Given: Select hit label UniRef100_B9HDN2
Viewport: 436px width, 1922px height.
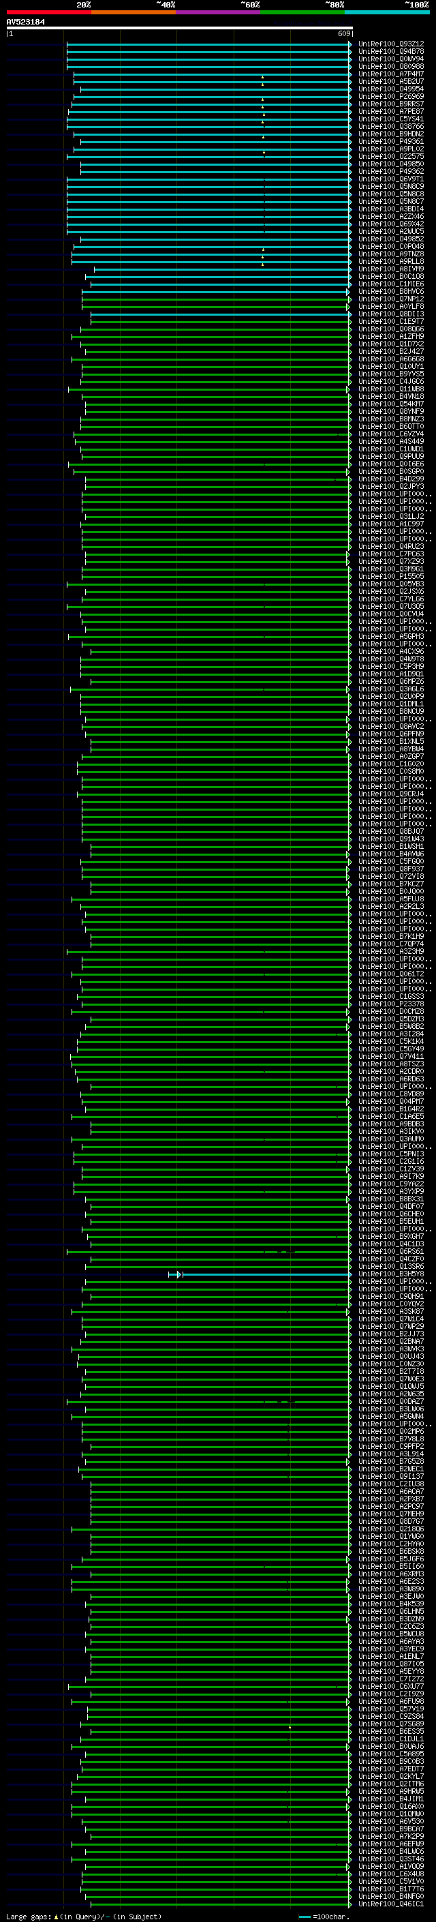Looking at the screenshot, I should tap(391, 134).
